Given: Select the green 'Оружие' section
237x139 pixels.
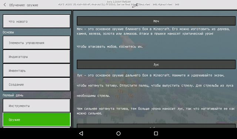Looking at the screenshot, I should click(x=37, y=120).
